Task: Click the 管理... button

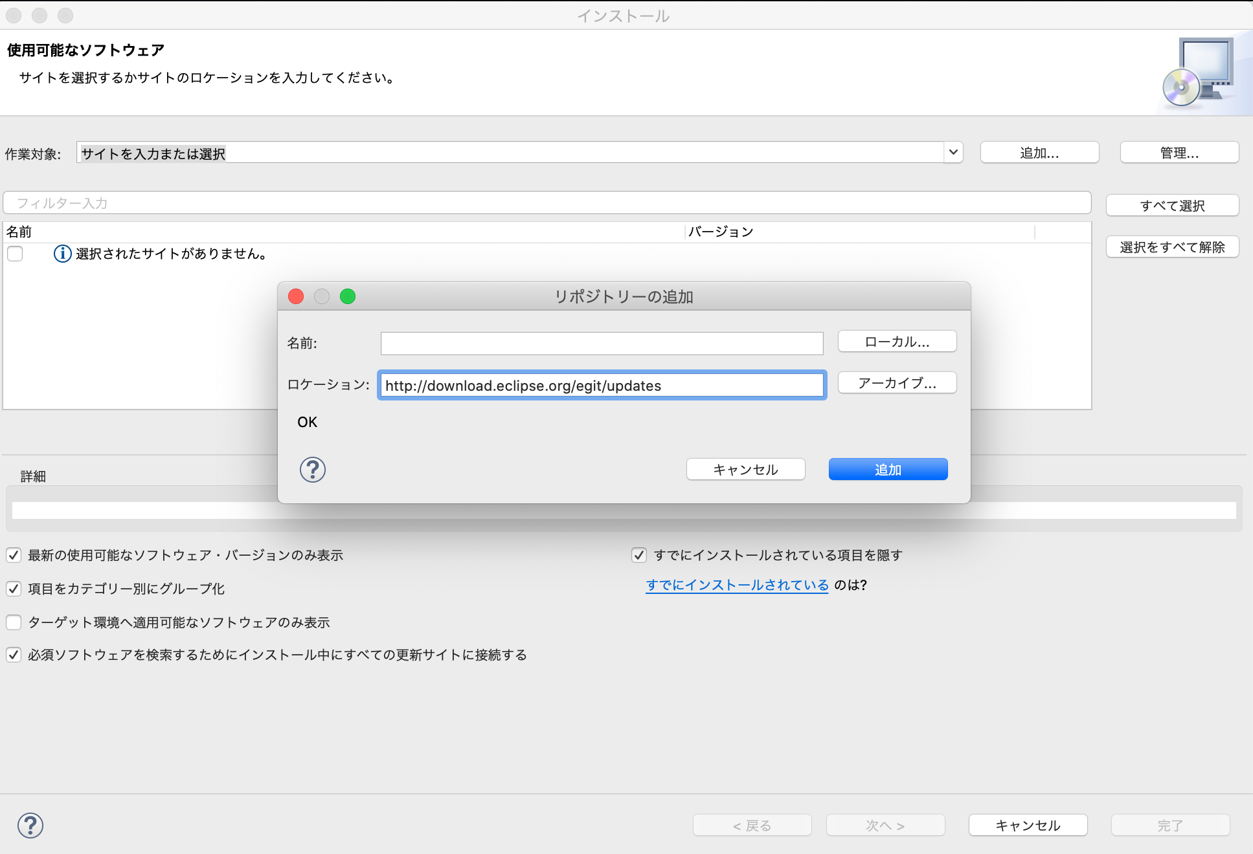Action: (1179, 153)
